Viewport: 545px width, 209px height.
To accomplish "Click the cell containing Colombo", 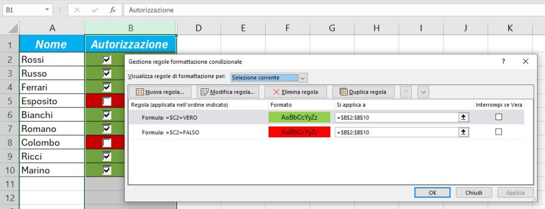I will point(52,143).
